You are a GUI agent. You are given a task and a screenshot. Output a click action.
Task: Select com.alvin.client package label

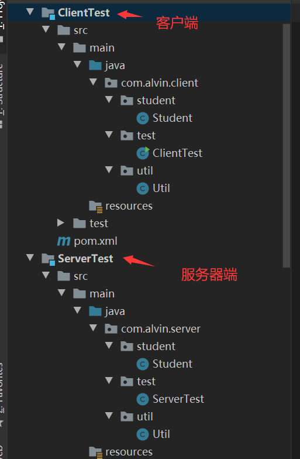pyautogui.click(x=160, y=83)
